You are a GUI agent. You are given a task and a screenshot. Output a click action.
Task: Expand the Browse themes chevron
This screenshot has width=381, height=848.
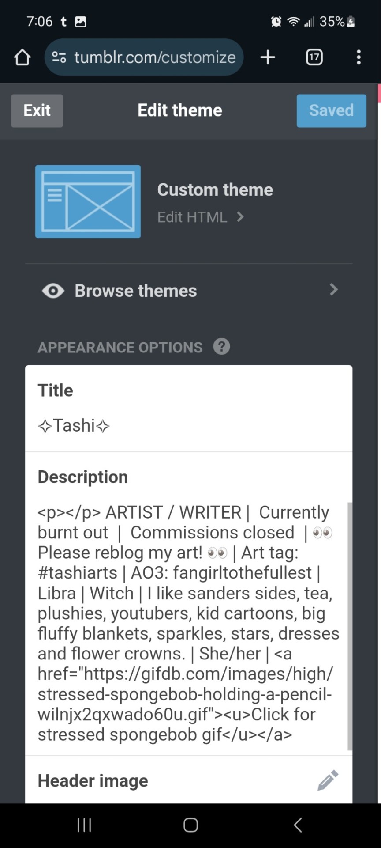tap(334, 290)
